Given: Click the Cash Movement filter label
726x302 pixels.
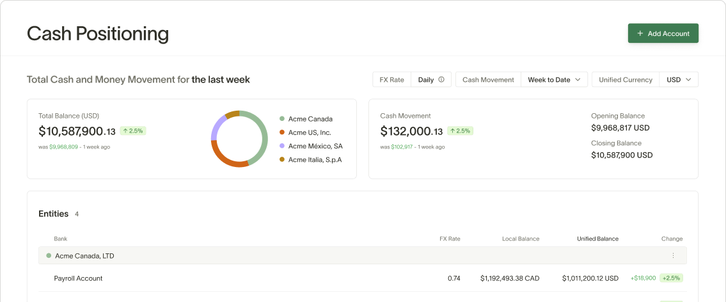Looking at the screenshot, I should [488, 80].
